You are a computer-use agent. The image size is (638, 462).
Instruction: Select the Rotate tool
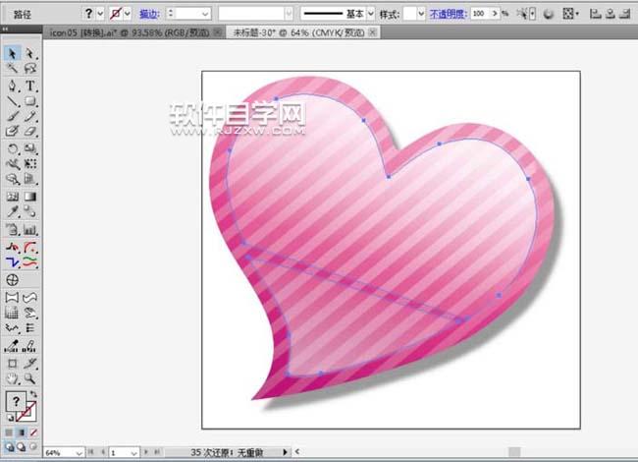(x=13, y=147)
